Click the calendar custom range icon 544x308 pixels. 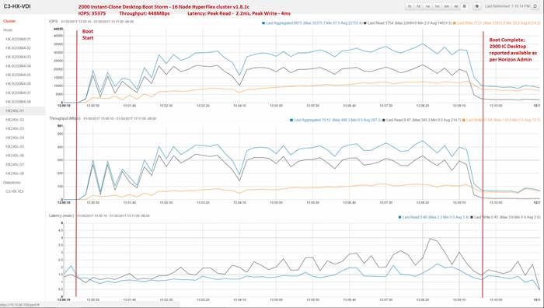465,6
